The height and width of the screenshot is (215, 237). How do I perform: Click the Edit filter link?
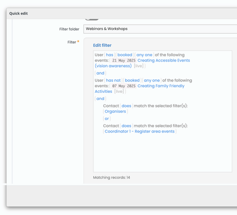tap(102, 45)
